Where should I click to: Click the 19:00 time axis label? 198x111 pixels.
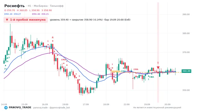65,105
